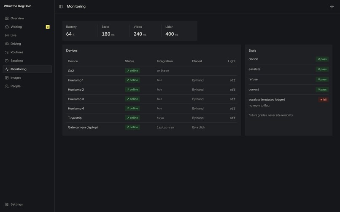Click the Sessions history icon
The height and width of the screenshot is (212, 340).
click(7, 61)
